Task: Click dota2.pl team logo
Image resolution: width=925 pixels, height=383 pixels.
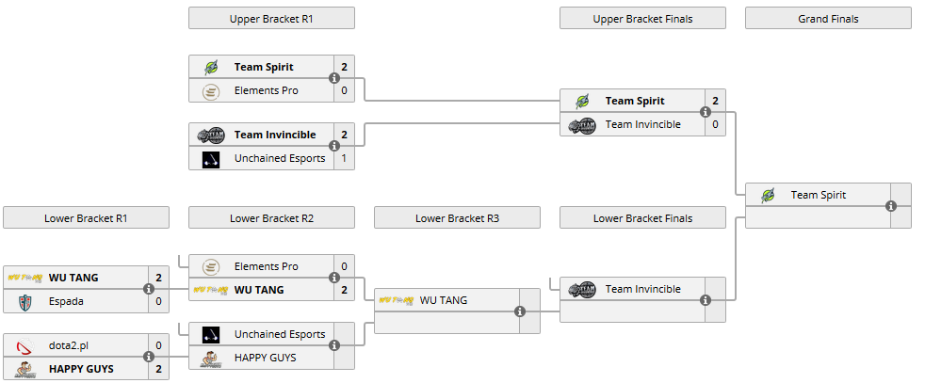Action: (x=25, y=345)
